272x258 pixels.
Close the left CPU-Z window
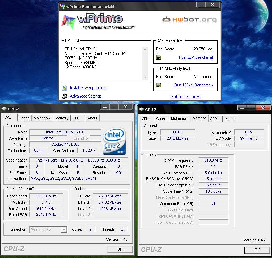(126, 107)
